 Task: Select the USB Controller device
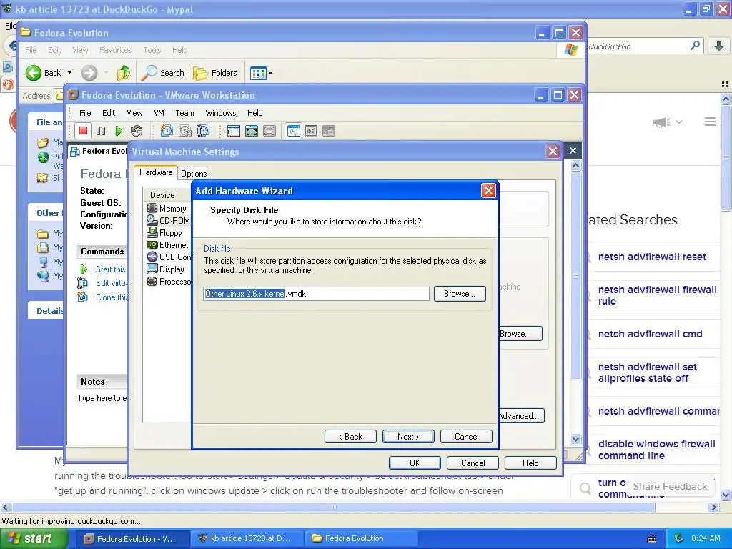[168, 257]
